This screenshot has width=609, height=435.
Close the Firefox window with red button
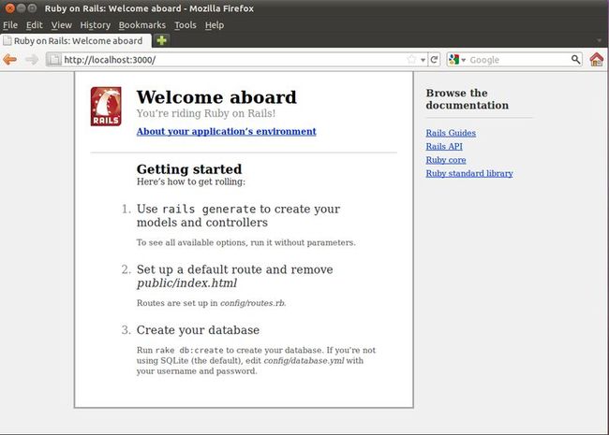pos(10,8)
